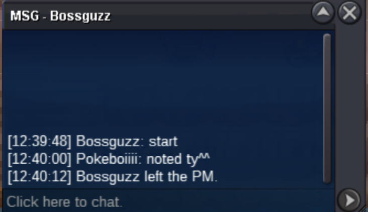Focus the "Click here to chat" field
The image size is (368, 212).
click(x=168, y=201)
